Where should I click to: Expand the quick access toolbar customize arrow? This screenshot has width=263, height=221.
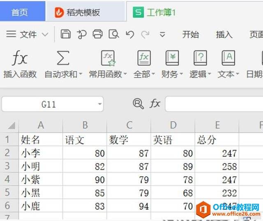point(162,35)
